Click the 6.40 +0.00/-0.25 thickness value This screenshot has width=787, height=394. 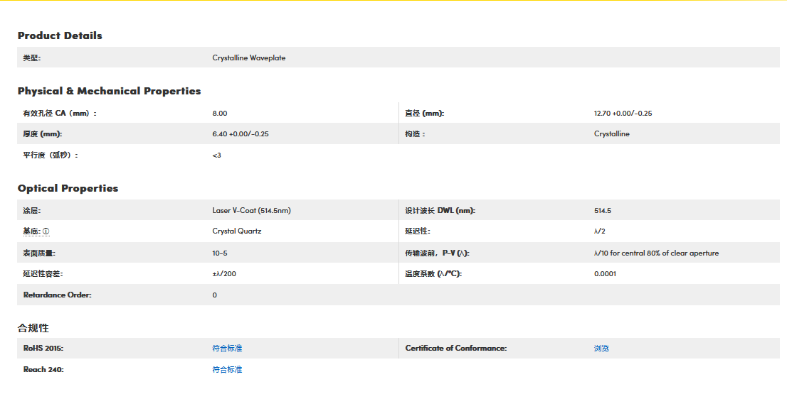(x=240, y=134)
